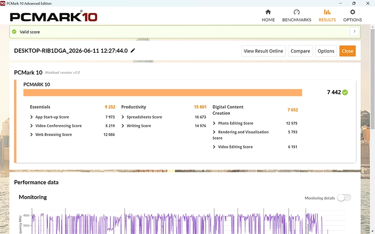The image size is (375, 234).
Task: Click the Essentials score 9 252
Action: coord(110,107)
